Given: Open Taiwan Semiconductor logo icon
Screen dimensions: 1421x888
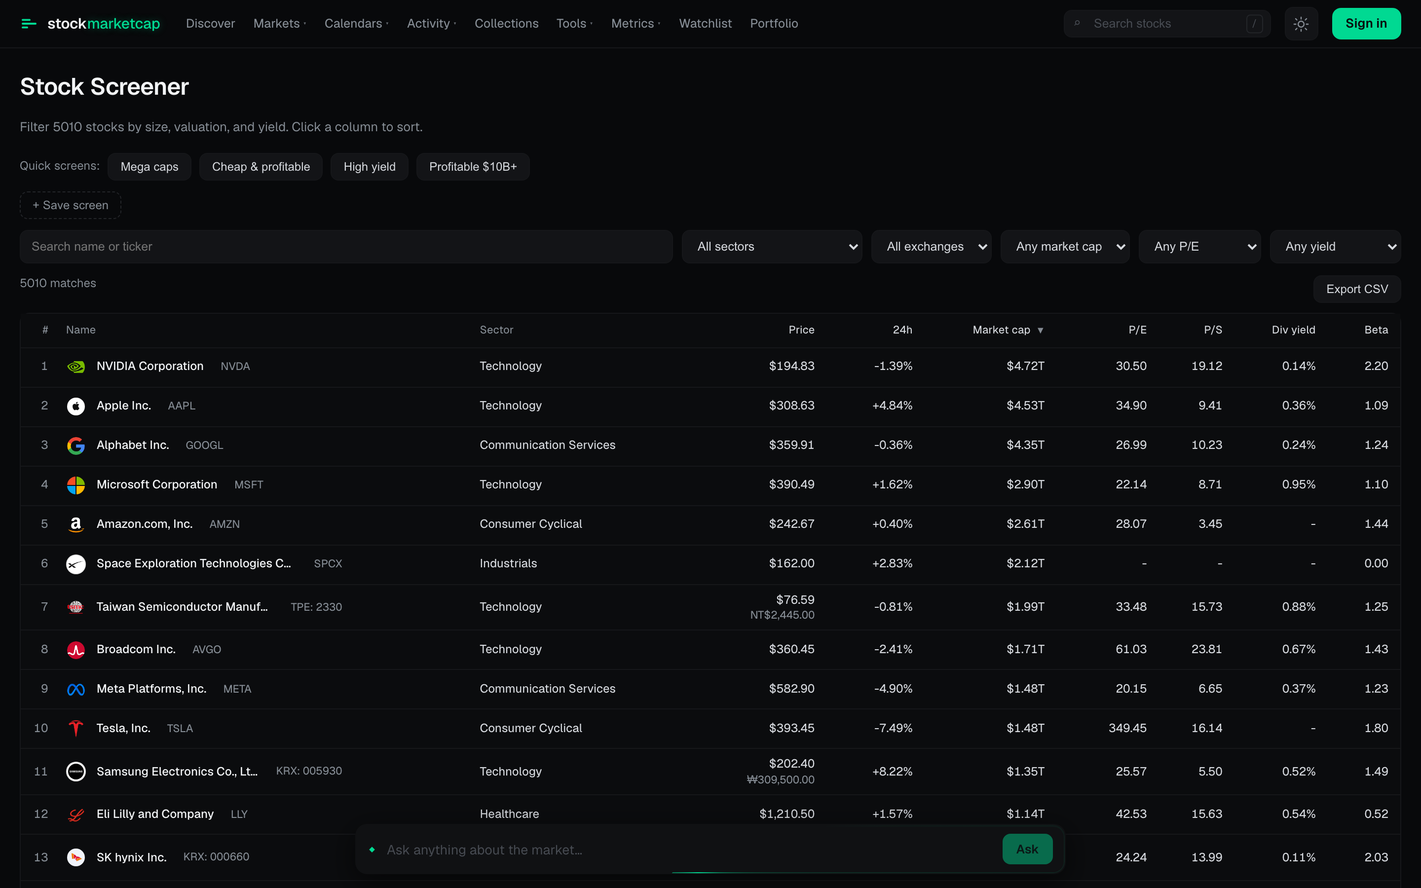Looking at the screenshot, I should (x=76, y=607).
